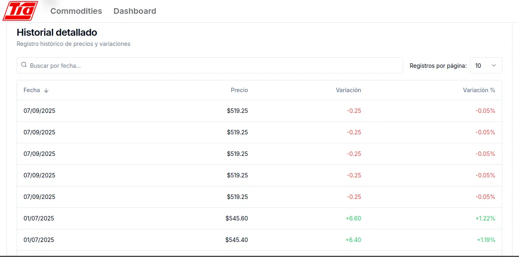Screen dimensions: 519x257
Task: Click the Variación % column header
Action: tap(479, 90)
